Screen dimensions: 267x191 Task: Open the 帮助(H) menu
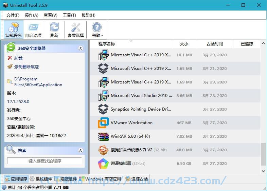pyautogui.click(x=88, y=15)
